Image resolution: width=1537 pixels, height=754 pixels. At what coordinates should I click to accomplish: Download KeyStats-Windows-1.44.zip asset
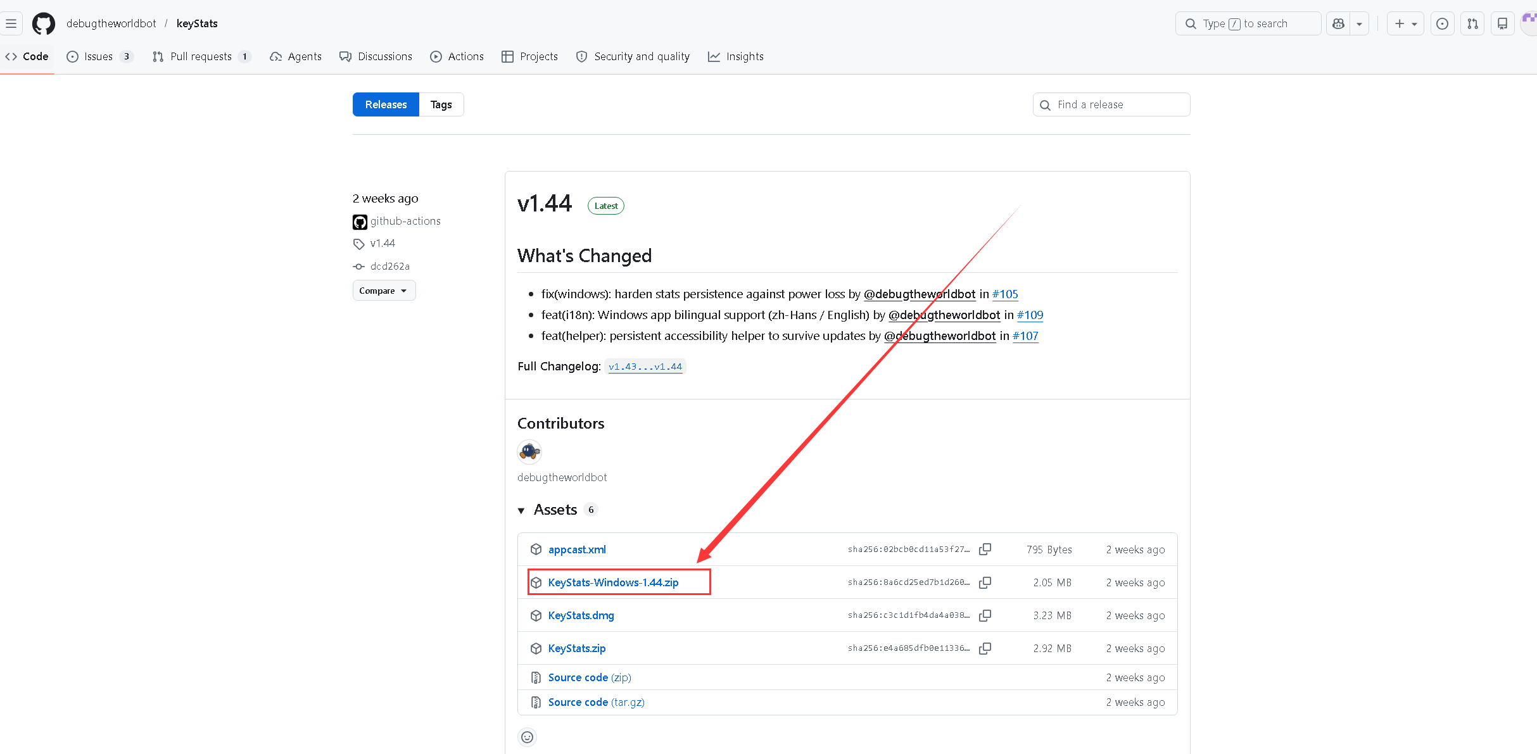click(613, 582)
